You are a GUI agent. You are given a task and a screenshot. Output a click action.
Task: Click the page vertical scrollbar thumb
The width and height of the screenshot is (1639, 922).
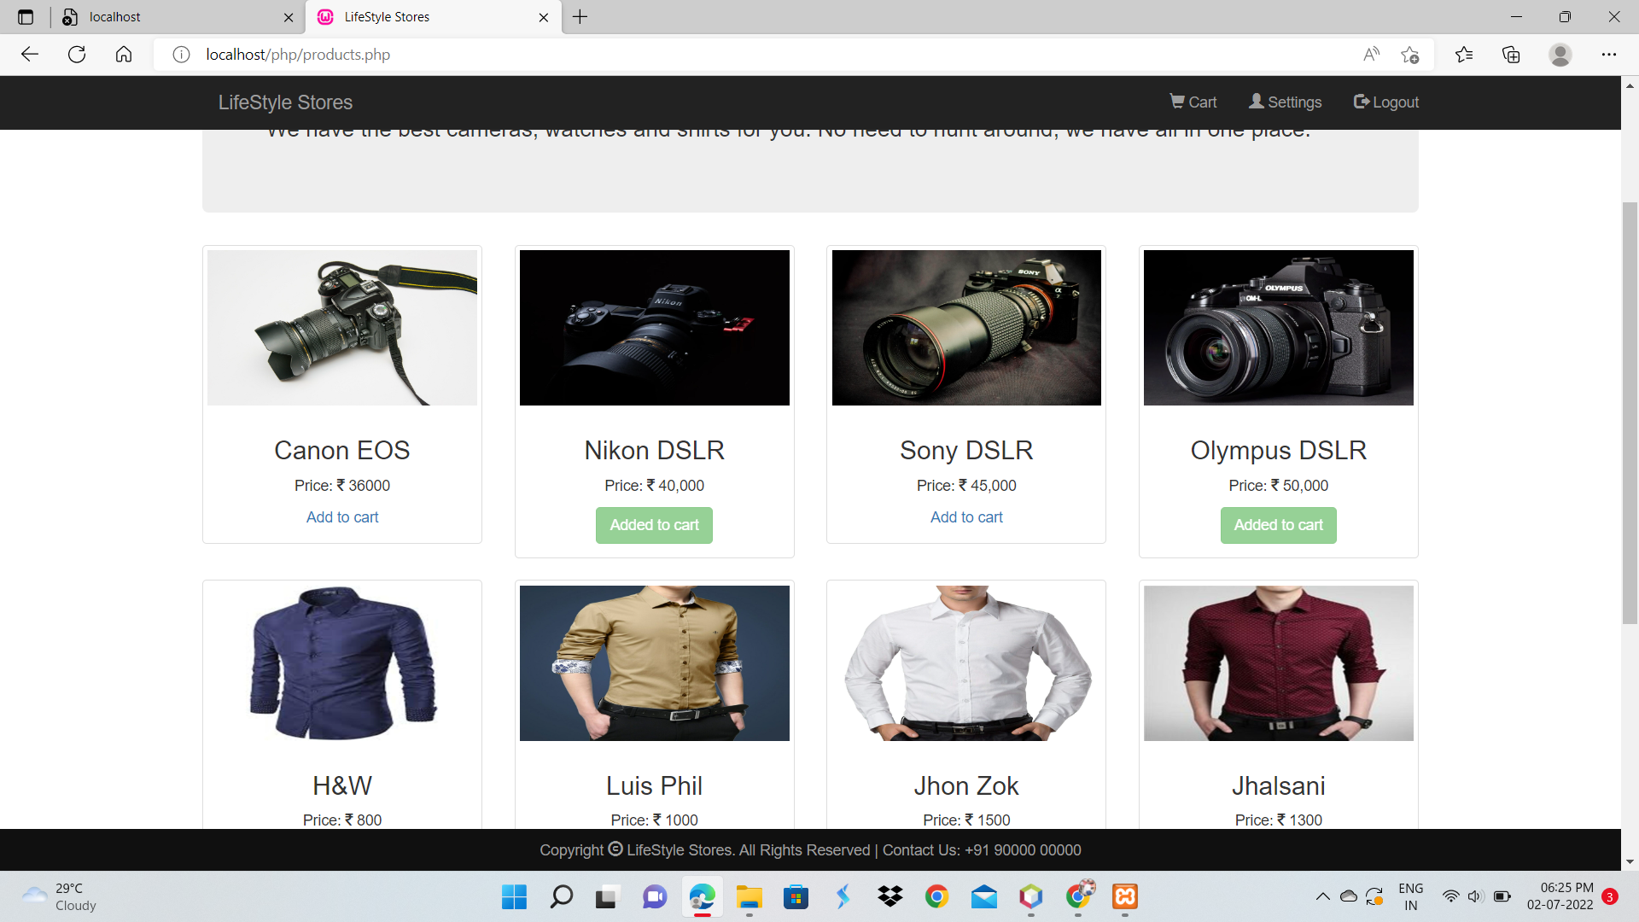(x=1630, y=413)
